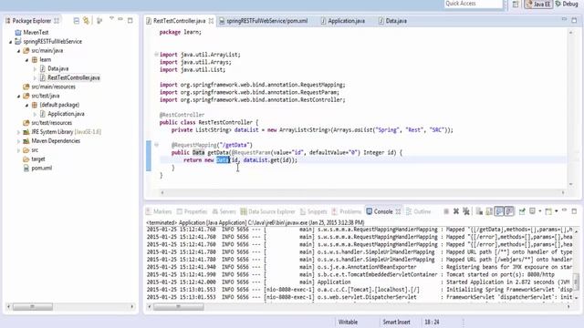Viewport: 584px width, 328px height.
Task: Click Remove All Terminated Launches icon
Action: tap(466, 211)
